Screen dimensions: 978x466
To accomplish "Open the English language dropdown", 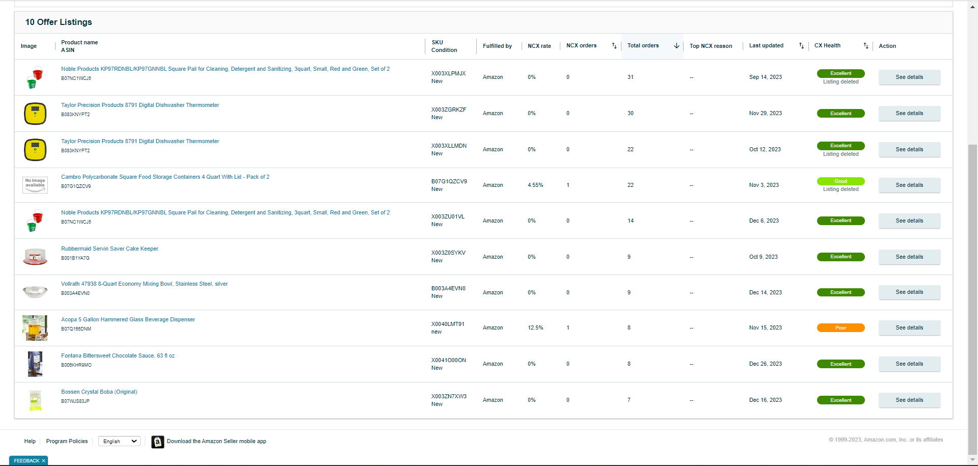I will [119, 441].
